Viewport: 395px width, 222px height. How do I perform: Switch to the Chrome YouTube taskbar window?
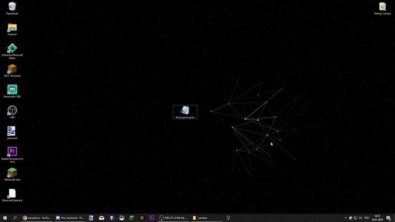click(37, 218)
